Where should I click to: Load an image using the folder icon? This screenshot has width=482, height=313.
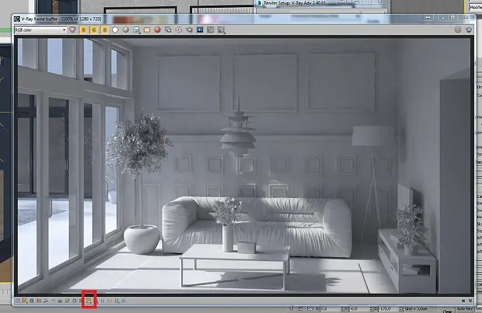click(147, 30)
